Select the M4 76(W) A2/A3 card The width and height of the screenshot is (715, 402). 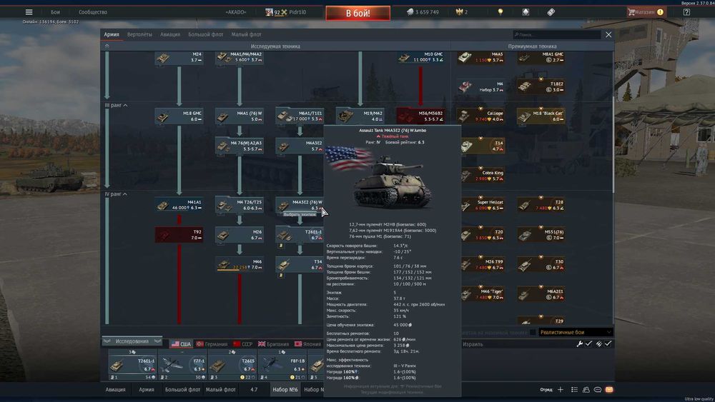239,146
